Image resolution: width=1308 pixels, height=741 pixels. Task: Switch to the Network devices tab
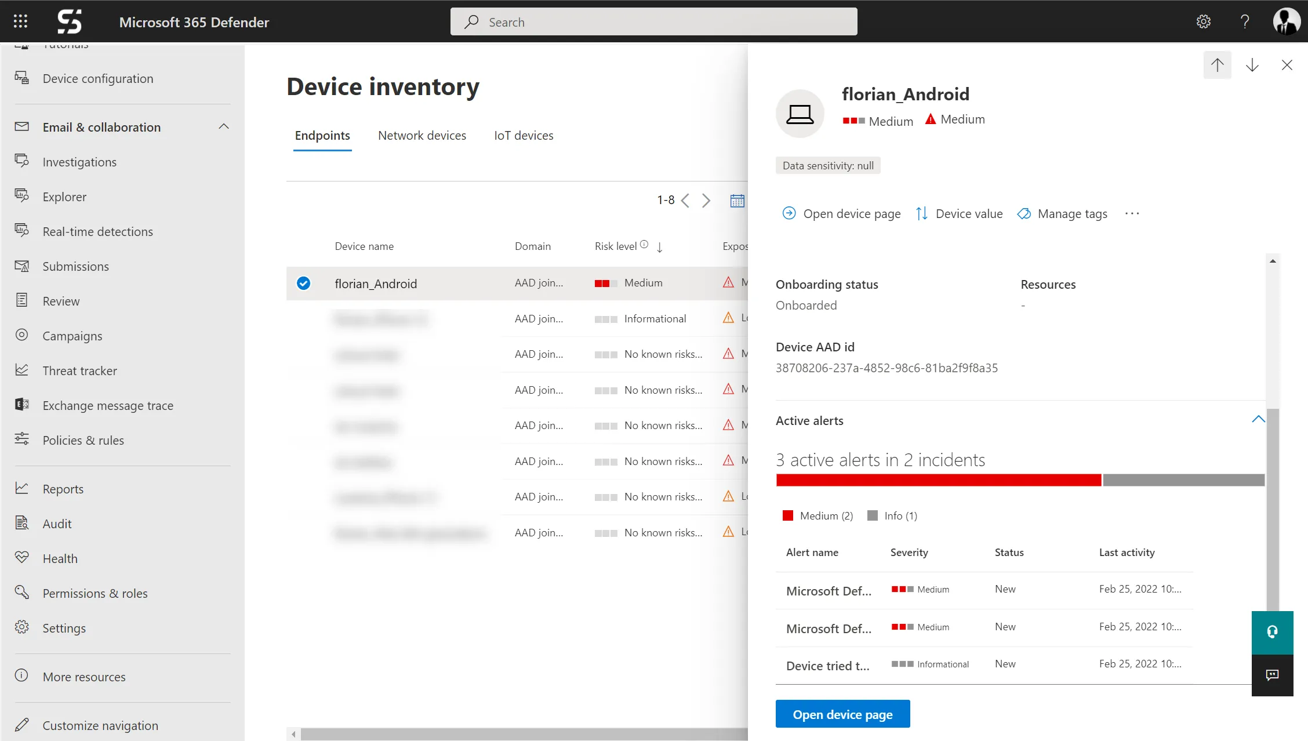coord(422,136)
